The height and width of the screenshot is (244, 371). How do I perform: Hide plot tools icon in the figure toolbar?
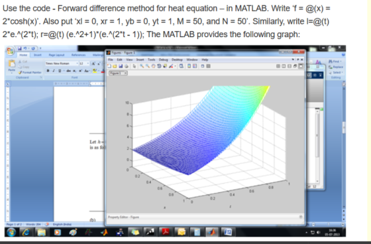tap(203, 66)
